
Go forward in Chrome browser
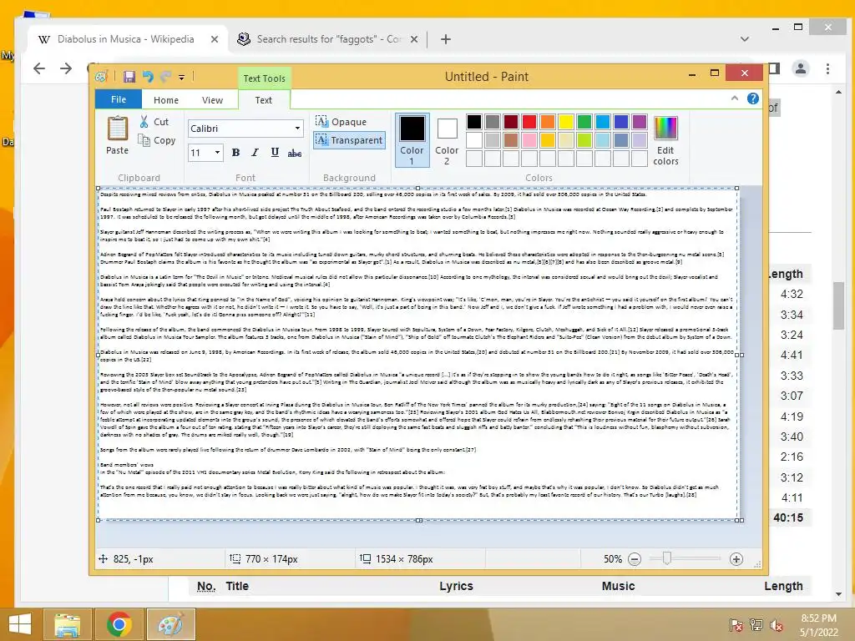click(66, 68)
